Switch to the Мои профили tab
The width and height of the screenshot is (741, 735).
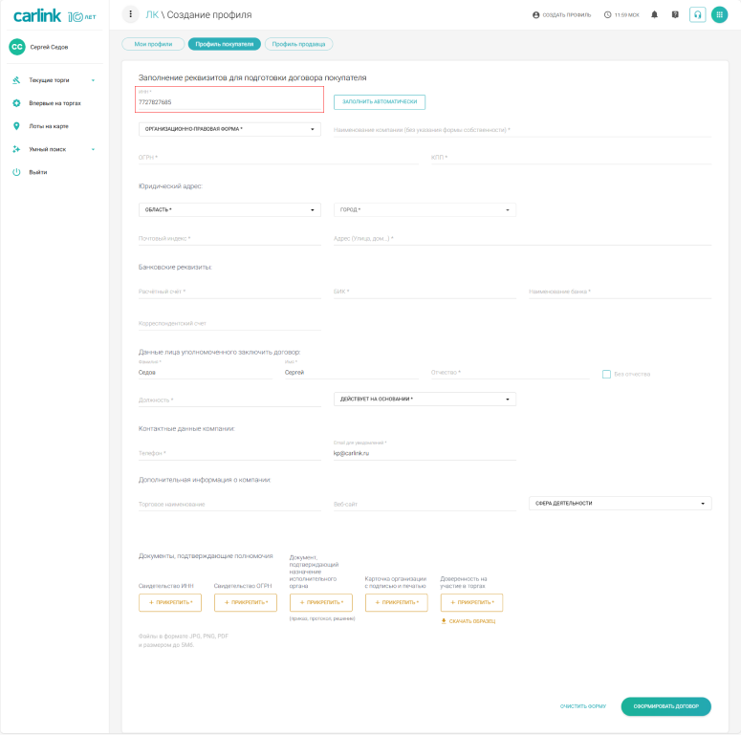tap(153, 44)
